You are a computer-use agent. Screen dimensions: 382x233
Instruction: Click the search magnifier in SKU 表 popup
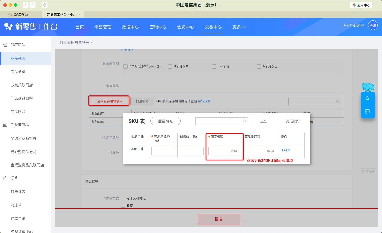click(244, 121)
